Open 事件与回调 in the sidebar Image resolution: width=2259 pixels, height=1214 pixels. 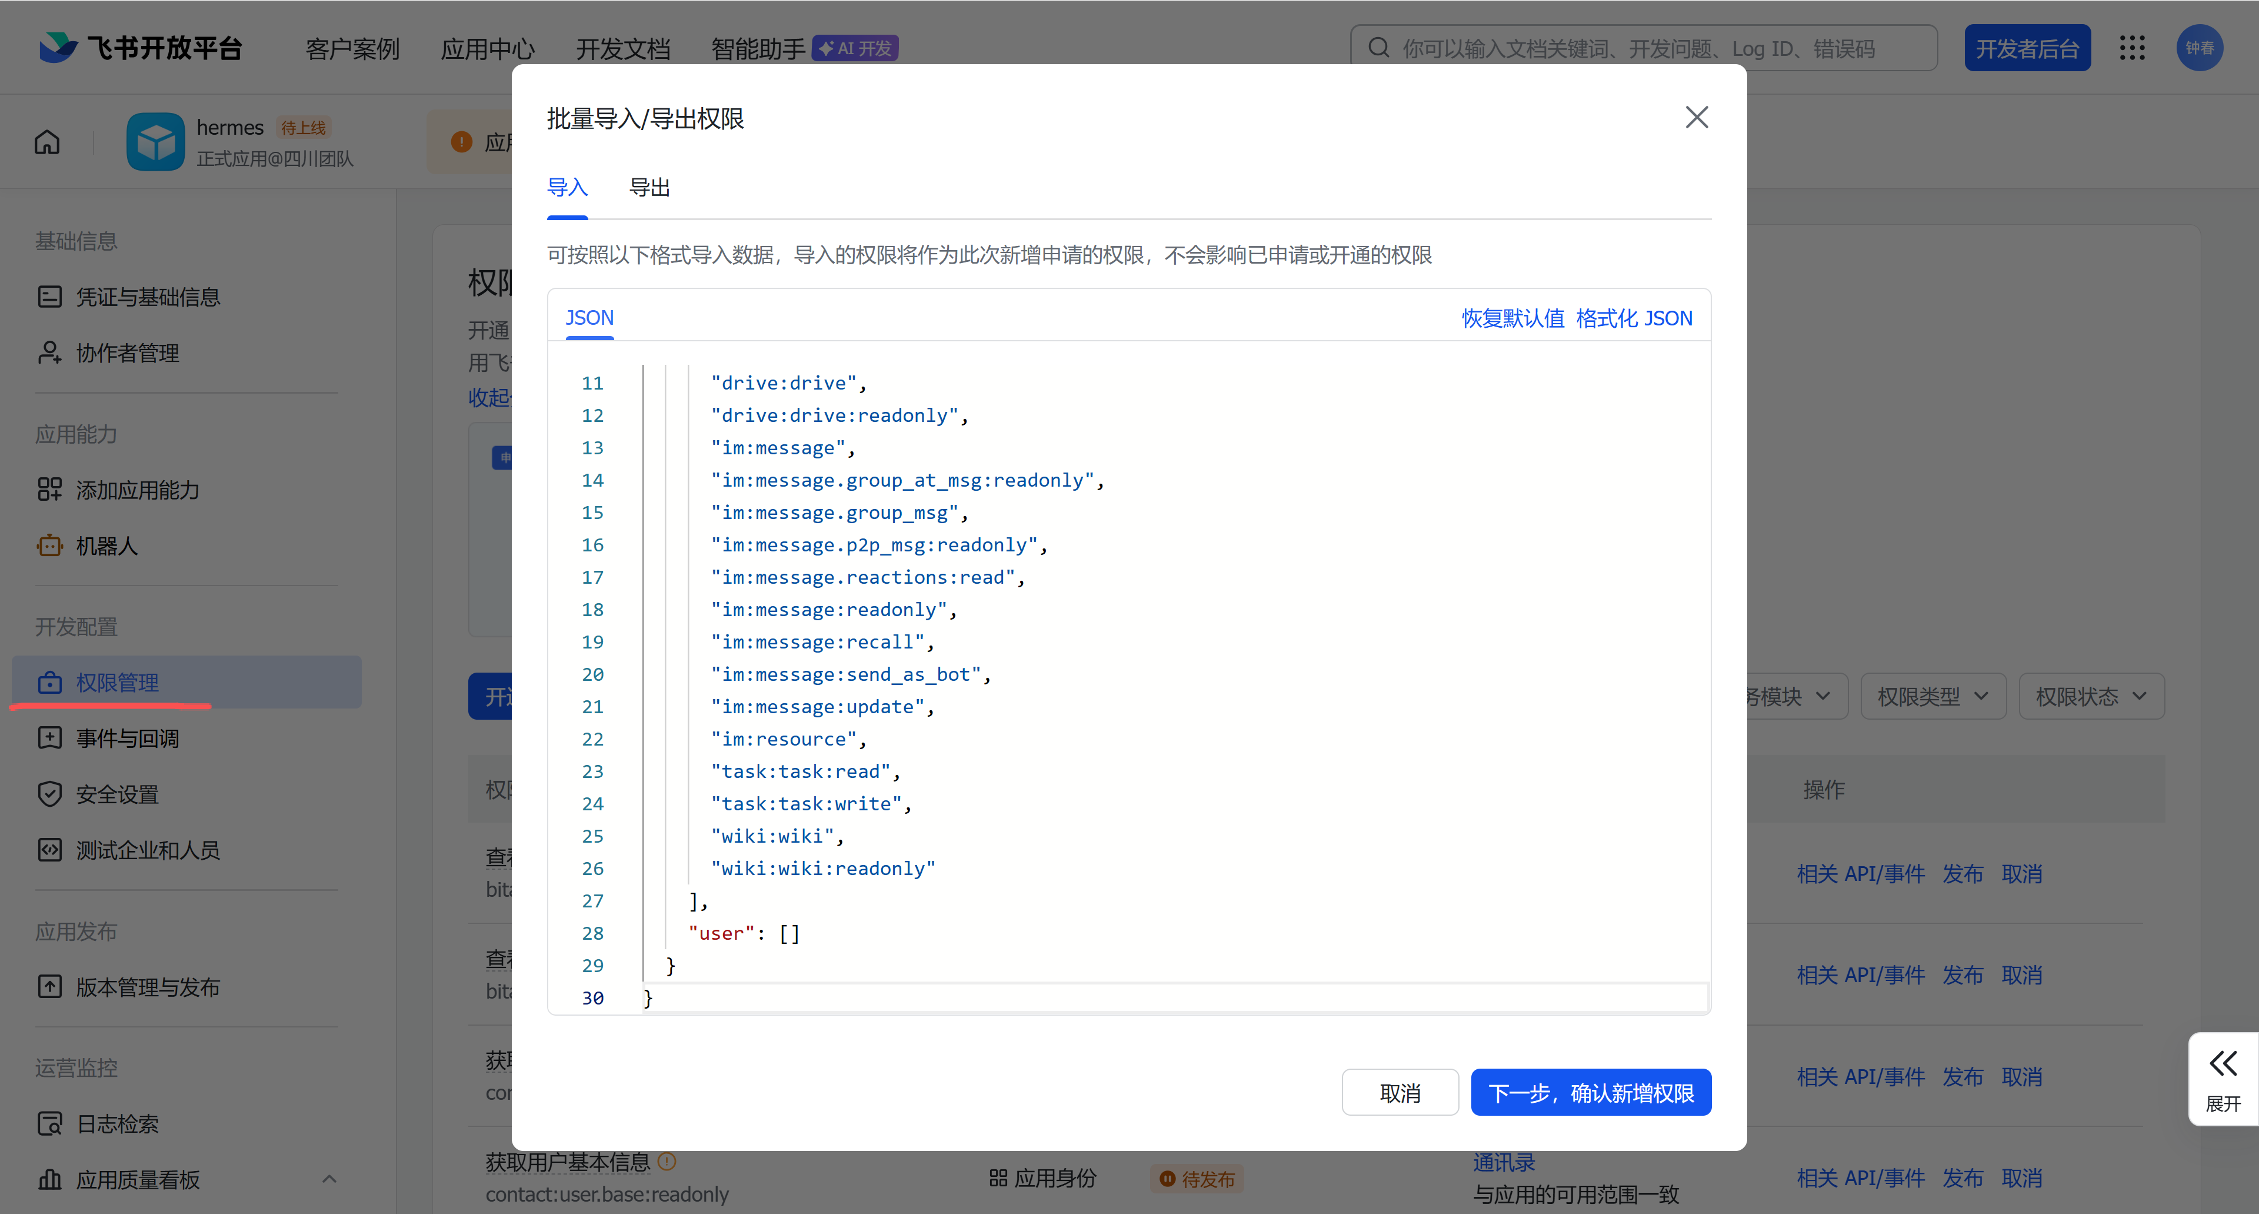coord(187,738)
